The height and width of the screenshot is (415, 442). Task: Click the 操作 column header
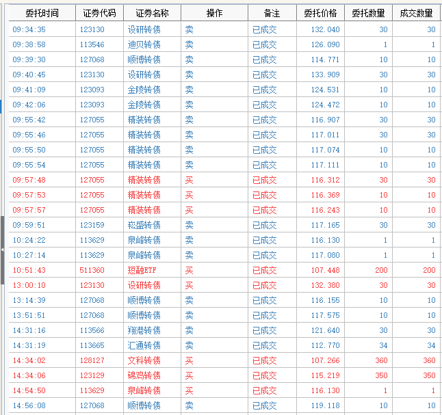point(215,13)
